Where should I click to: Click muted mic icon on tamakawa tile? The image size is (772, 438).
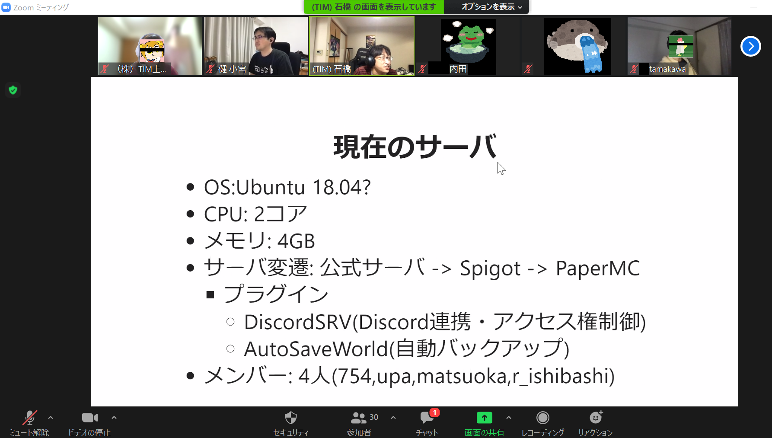(634, 68)
